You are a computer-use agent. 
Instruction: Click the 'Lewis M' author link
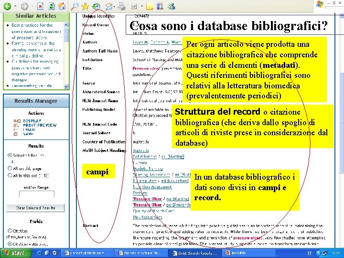coord(140,43)
